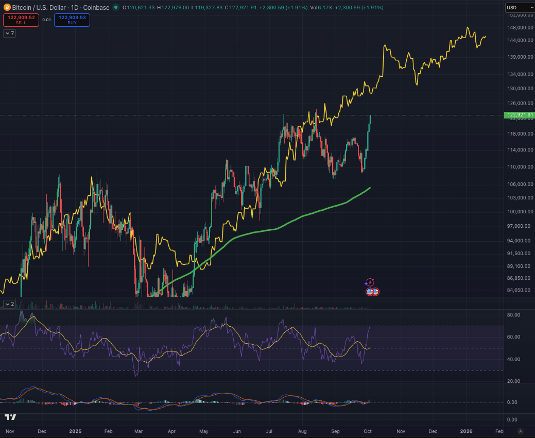Click the volume value Vol 6.17K

tap(321, 8)
